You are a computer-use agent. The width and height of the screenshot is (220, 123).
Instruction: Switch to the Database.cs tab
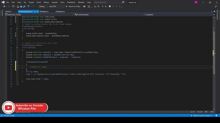click(x=60, y=11)
